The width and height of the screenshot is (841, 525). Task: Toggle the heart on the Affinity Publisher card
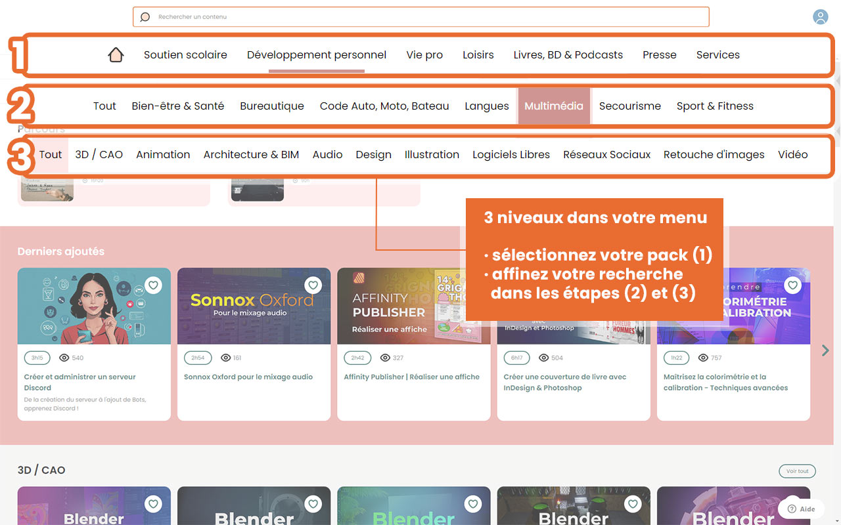(x=473, y=285)
